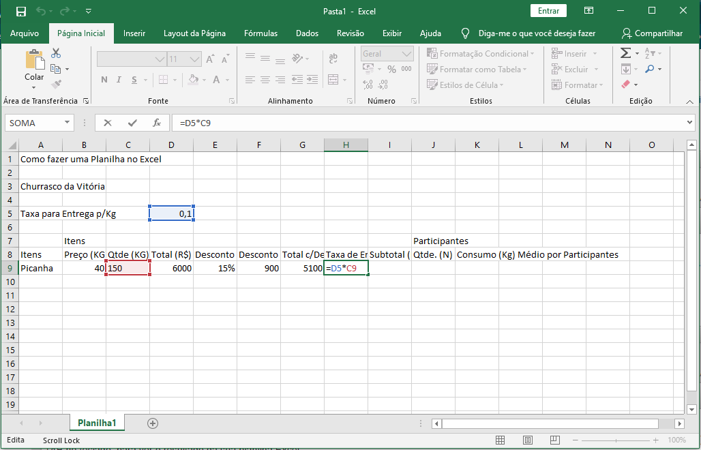Click the Entrar sign-in button
Image resolution: width=701 pixels, height=450 pixels.
(x=548, y=11)
